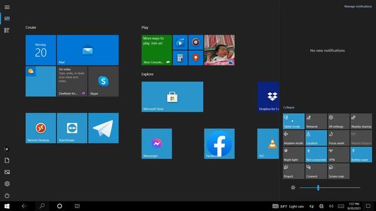Open Cortana circle on taskbar
Screen dimensions: 376x211
click(x=59, y=206)
